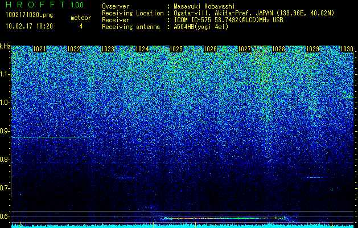Click the faint echo at 0.74 kHz near 1024
This screenshot has width=358, height=228.
coord(126,177)
